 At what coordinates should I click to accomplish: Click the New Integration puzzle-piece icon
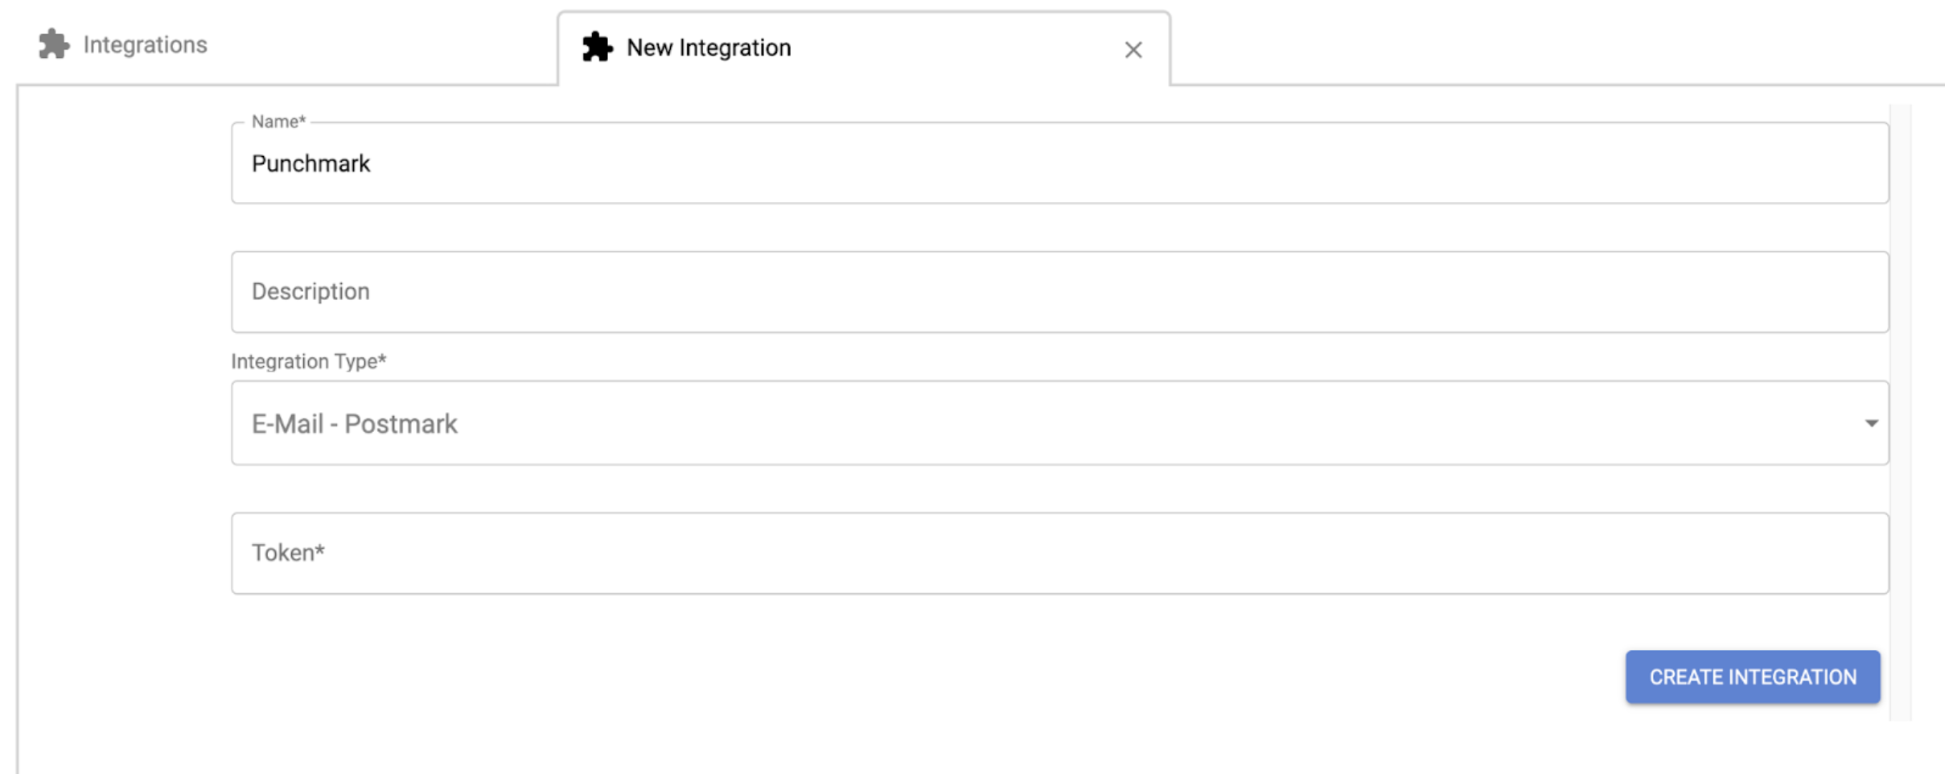pos(597,47)
